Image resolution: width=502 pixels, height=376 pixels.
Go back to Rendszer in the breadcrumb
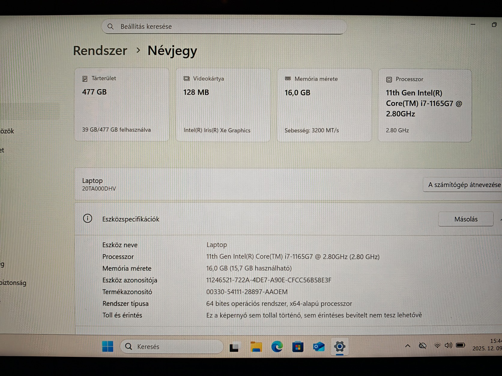coord(100,51)
